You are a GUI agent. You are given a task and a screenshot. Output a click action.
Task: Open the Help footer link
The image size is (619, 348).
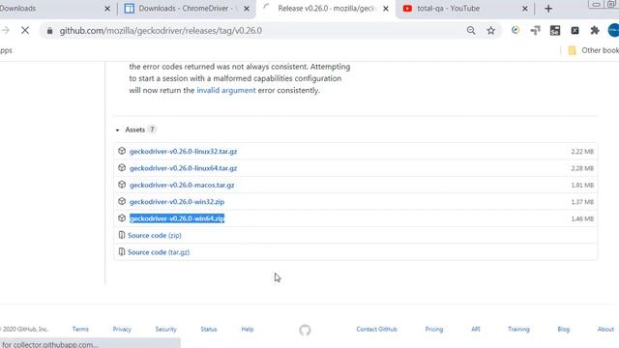(x=248, y=329)
